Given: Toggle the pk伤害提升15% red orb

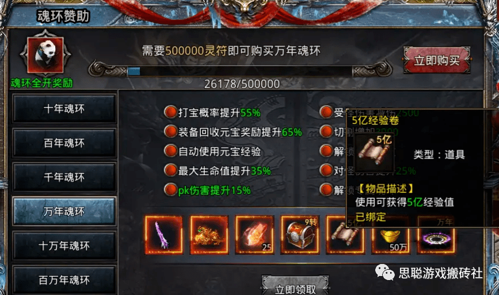Looking at the screenshot, I should [x=170, y=190].
